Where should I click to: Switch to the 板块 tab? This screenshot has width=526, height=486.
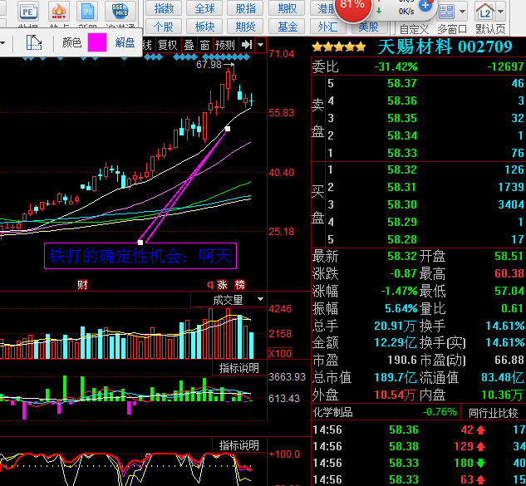[204, 27]
